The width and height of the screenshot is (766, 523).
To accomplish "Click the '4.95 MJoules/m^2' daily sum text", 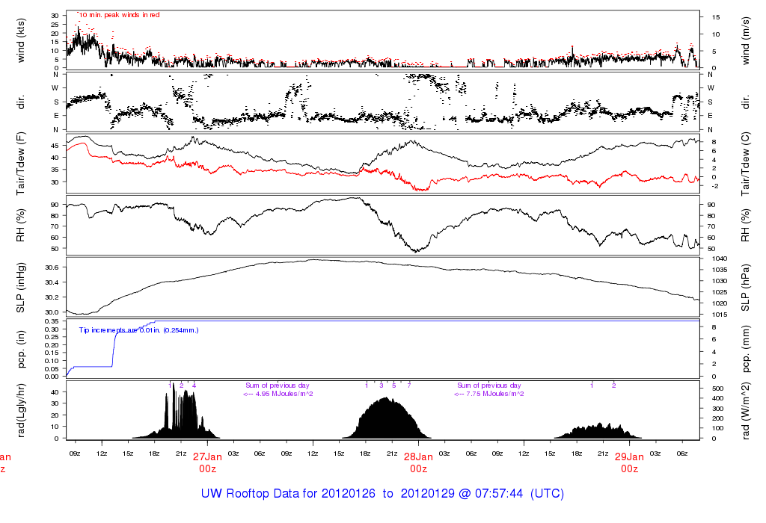I will 284,394.
